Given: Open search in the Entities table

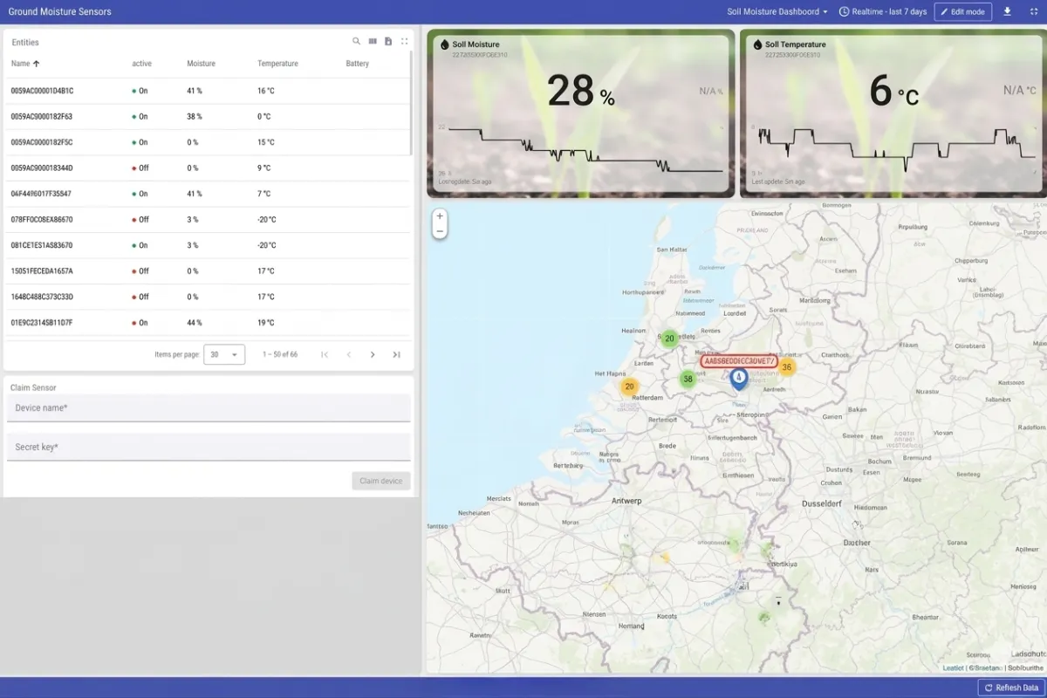Looking at the screenshot, I should pyautogui.click(x=356, y=42).
